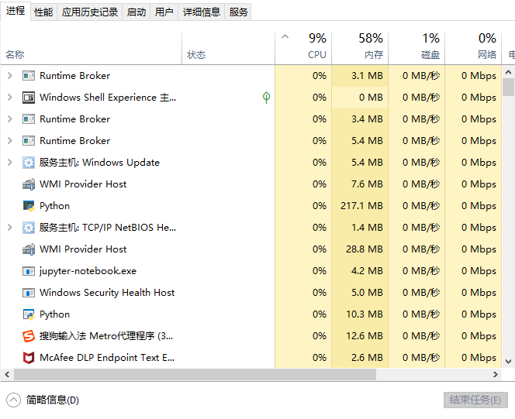515x419 pixels.
Task: Click the McAfee DLP Endpoint shield icon
Action: point(29,358)
